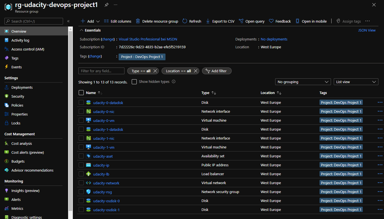Click the udacity-network virtual network icon
The width and height of the screenshot is (384, 219).
88,183
